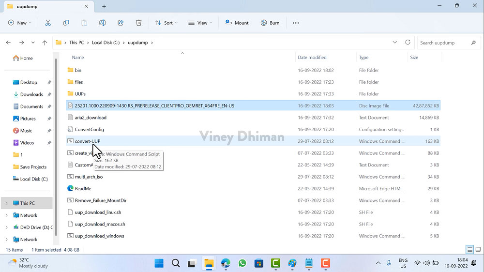Image resolution: width=484 pixels, height=272 pixels.
Task: Select the 25201.1000 disc image file
Action: click(x=253, y=106)
